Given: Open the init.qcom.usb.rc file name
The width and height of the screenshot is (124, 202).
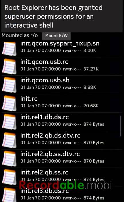Looking at the screenshot, I should pyautogui.click(x=44, y=62).
